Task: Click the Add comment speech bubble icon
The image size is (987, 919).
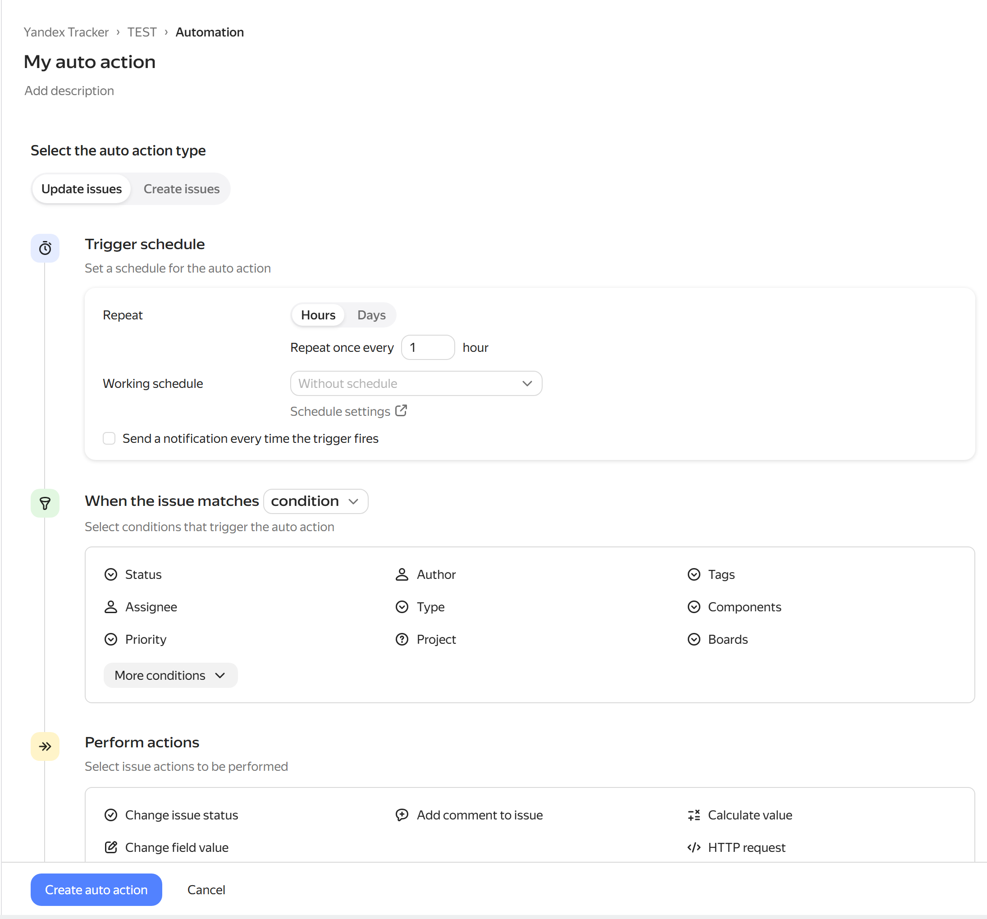Action: [402, 815]
